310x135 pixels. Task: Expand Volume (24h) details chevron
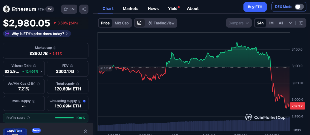click(41, 71)
